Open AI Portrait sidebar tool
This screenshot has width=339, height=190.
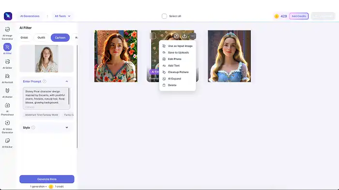pos(7,78)
